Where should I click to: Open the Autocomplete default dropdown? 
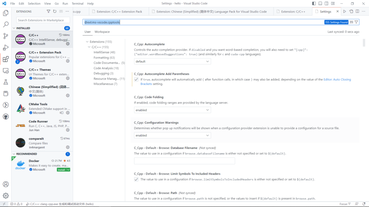[172, 61]
